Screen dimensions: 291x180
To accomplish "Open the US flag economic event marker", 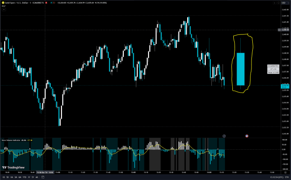I will pyautogui.click(x=247, y=136).
